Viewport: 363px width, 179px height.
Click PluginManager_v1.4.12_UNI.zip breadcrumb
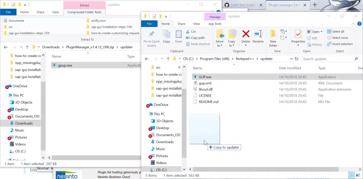[x=90, y=47]
